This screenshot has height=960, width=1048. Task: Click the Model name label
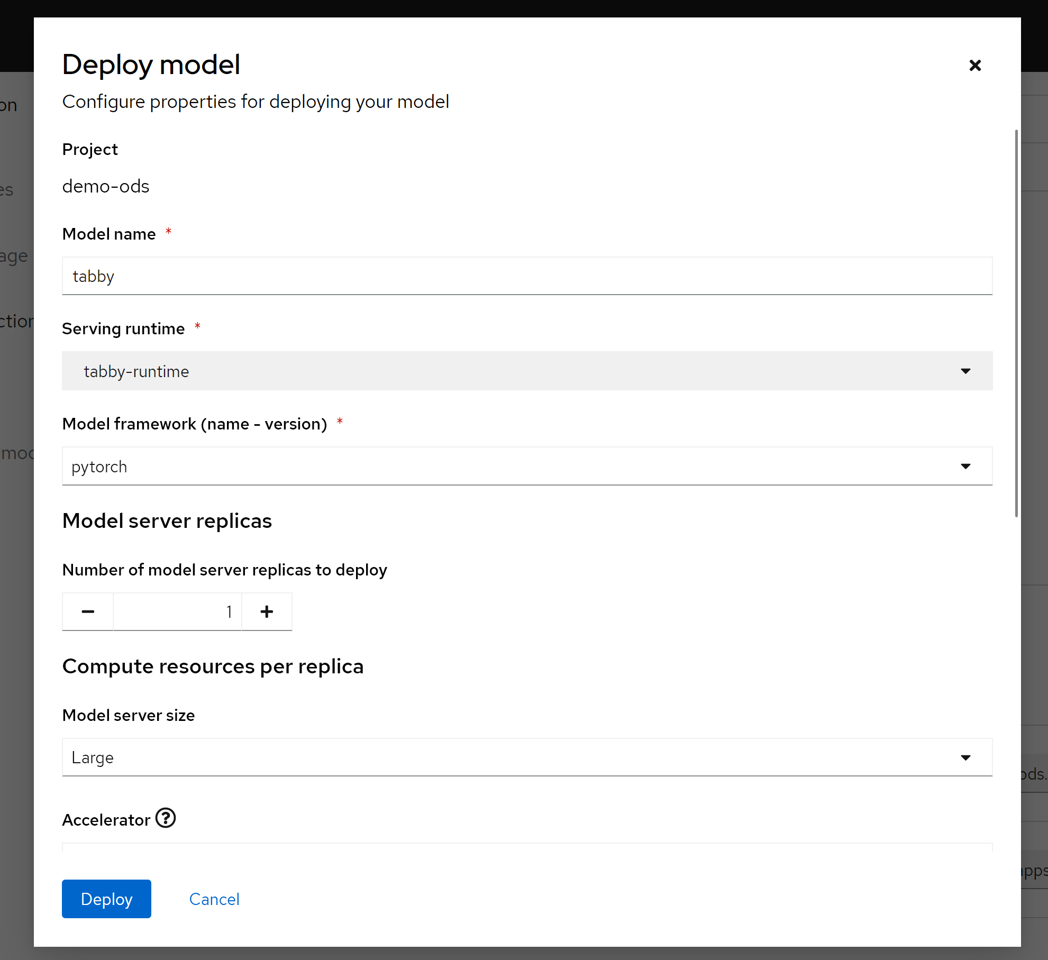(109, 234)
